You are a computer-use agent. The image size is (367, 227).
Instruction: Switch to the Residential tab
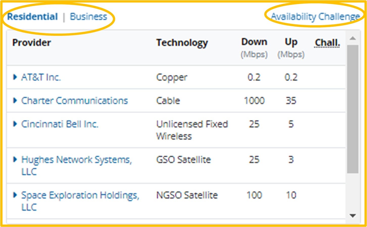click(x=32, y=17)
